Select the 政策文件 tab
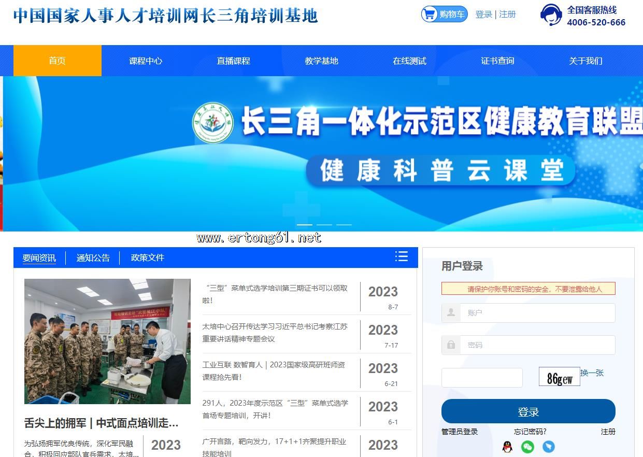 coord(147,258)
